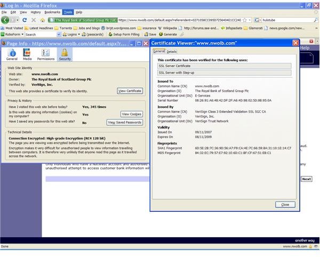Open the RoboForm Logins menu

pyautogui.click(x=71, y=34)
